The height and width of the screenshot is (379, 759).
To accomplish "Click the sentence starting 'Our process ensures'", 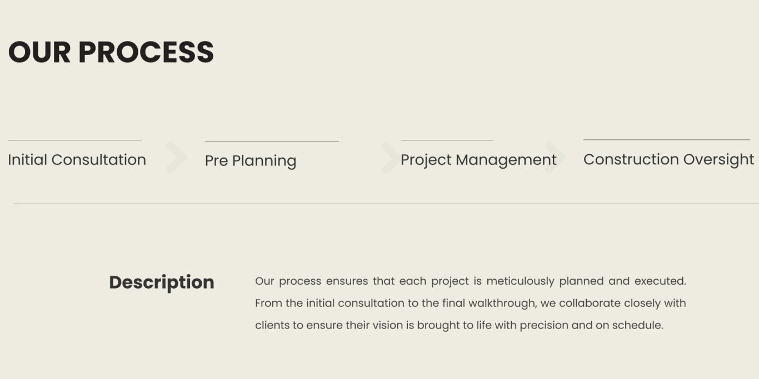I will [x=471, y=281].
